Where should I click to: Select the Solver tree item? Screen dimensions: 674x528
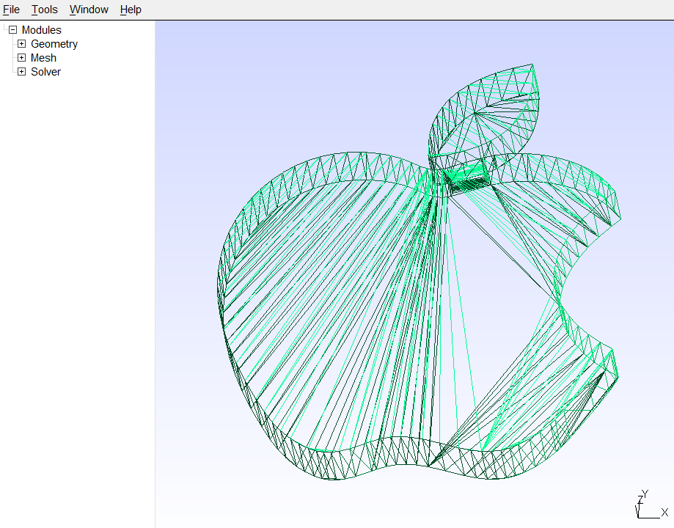pos(45,71)
